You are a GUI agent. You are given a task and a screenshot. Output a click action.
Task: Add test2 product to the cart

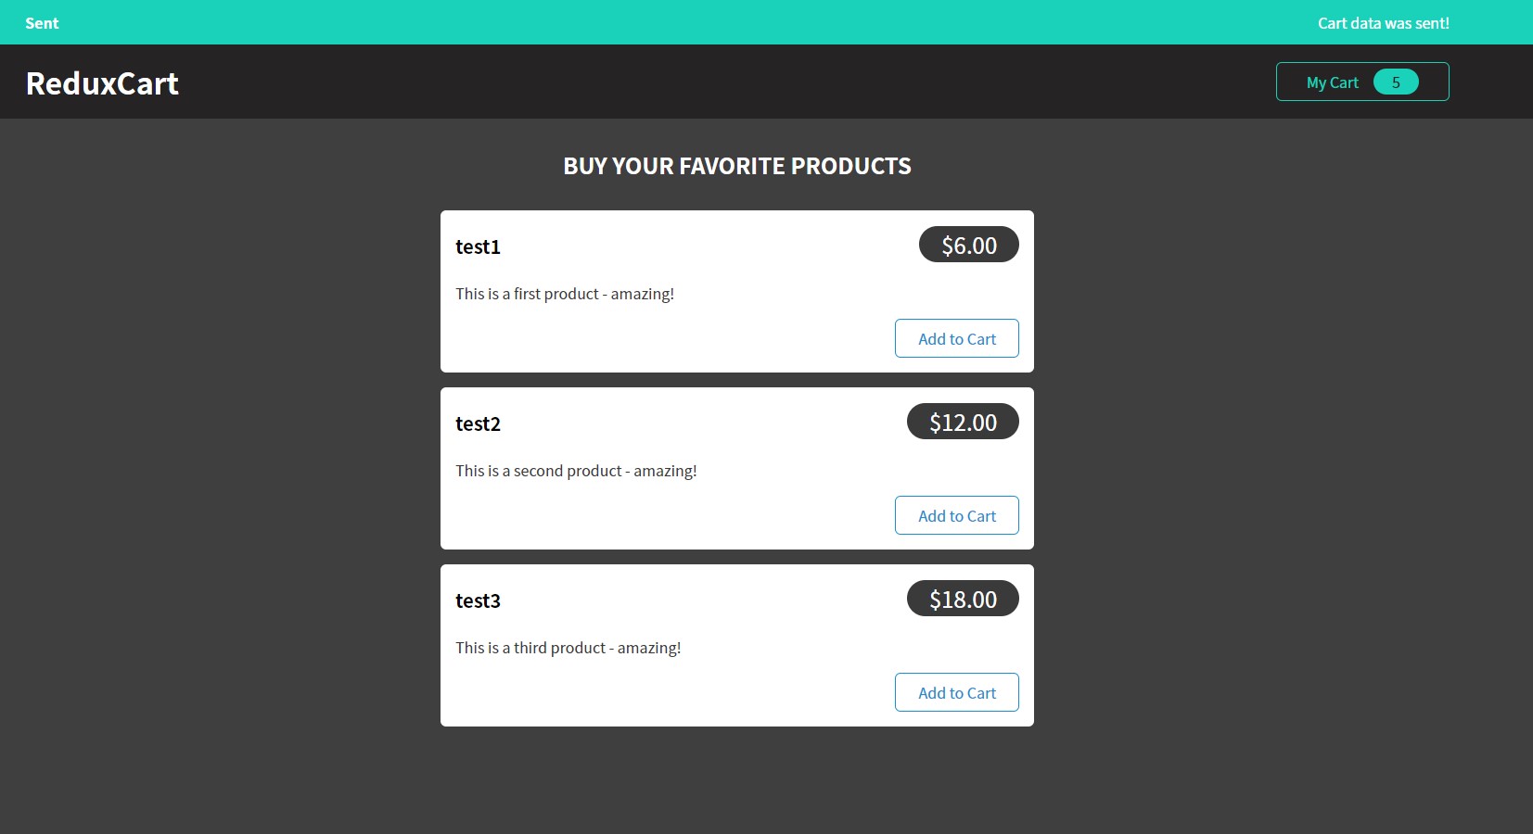click(x=956, y=515)
